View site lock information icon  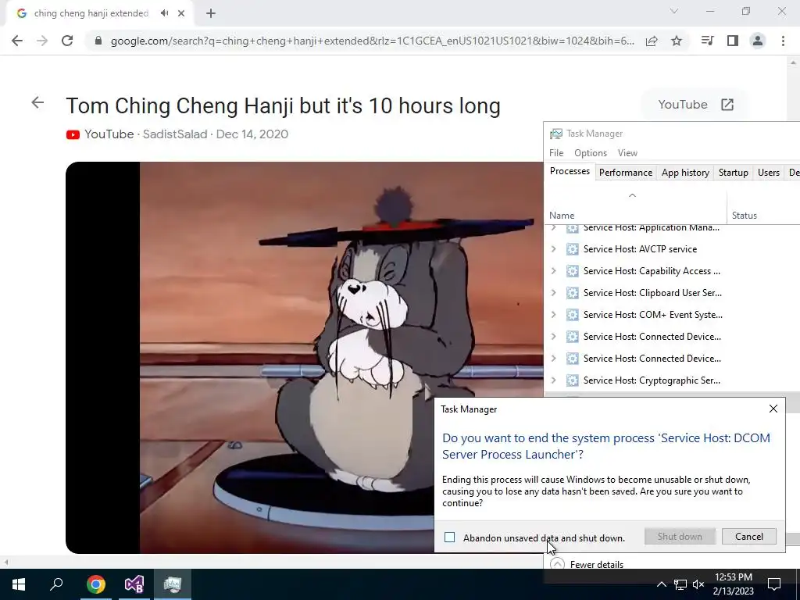pyautogui.click(x=98, y=41)
